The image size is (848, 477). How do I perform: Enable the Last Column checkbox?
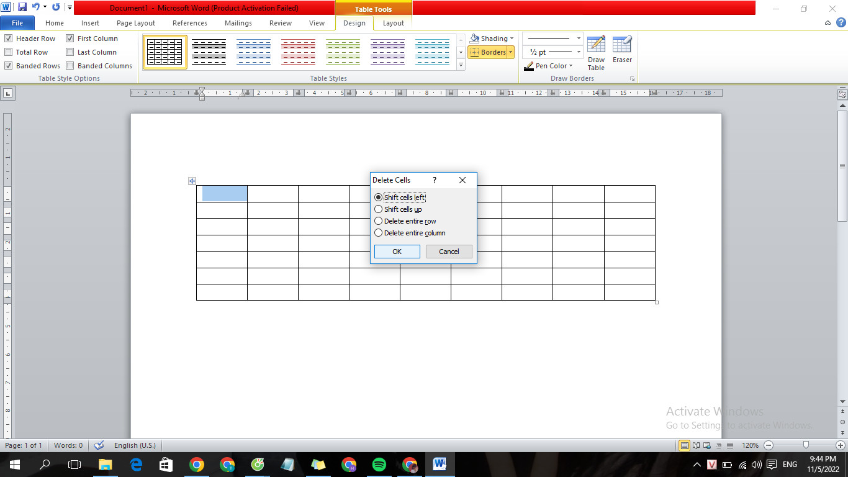tap(70, 52)
